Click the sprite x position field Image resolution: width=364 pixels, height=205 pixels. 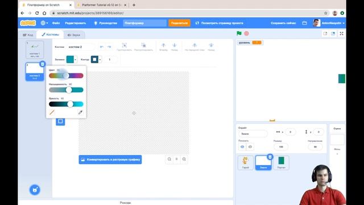(x=290, y=132)
